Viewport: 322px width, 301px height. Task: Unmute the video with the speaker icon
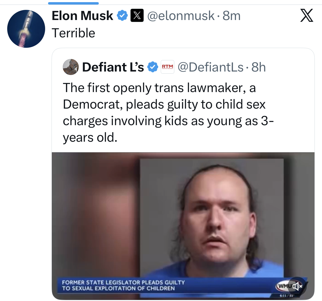point(297,286)
